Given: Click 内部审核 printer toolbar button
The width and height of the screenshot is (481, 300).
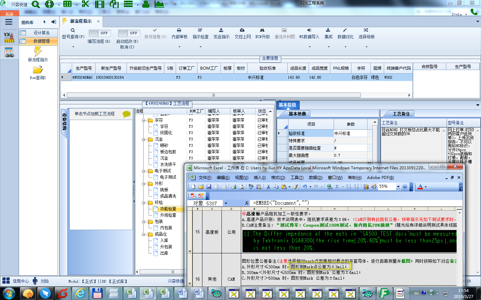Looking at the screenshot, I should 179,34.
